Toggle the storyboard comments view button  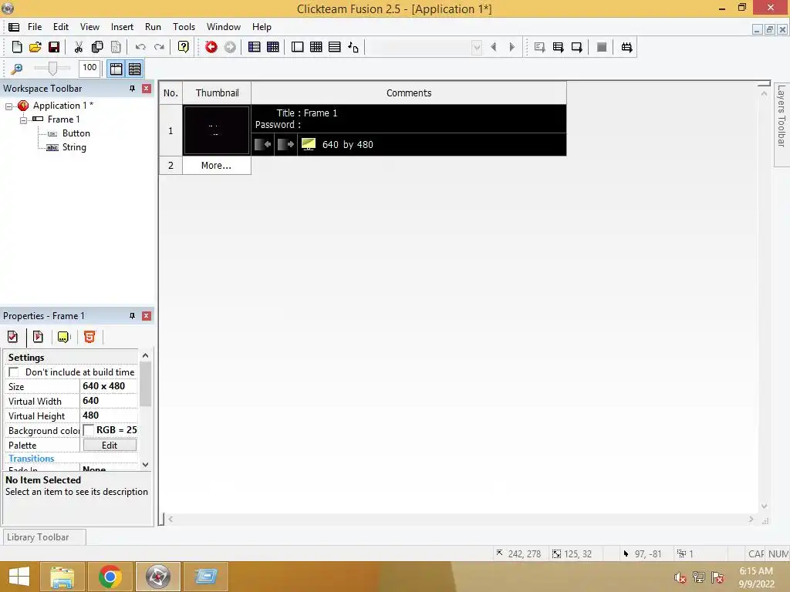coord(134,69)
